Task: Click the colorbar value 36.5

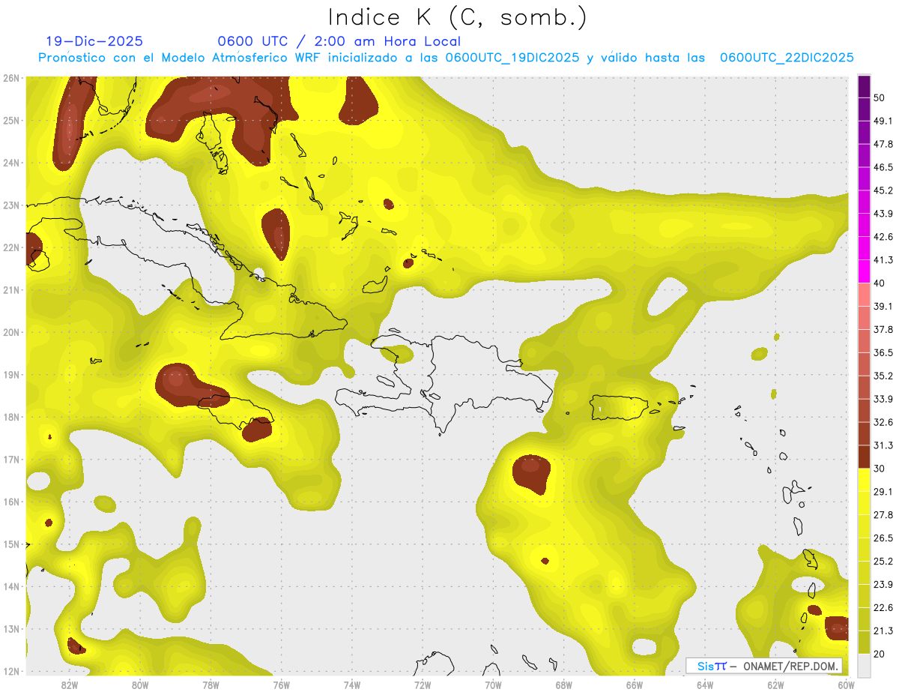Action: [x=884, y=352]
